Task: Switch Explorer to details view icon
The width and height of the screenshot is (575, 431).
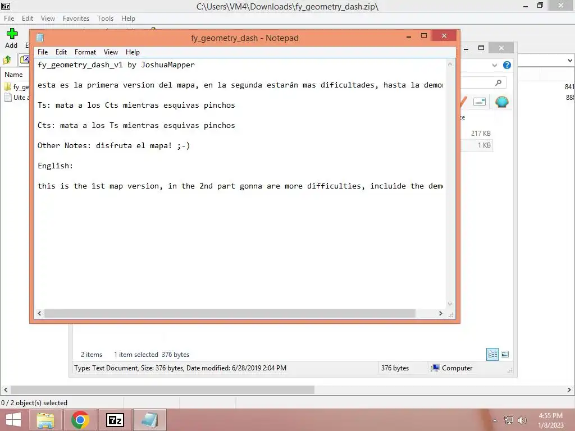Action: tap(492, 355)
